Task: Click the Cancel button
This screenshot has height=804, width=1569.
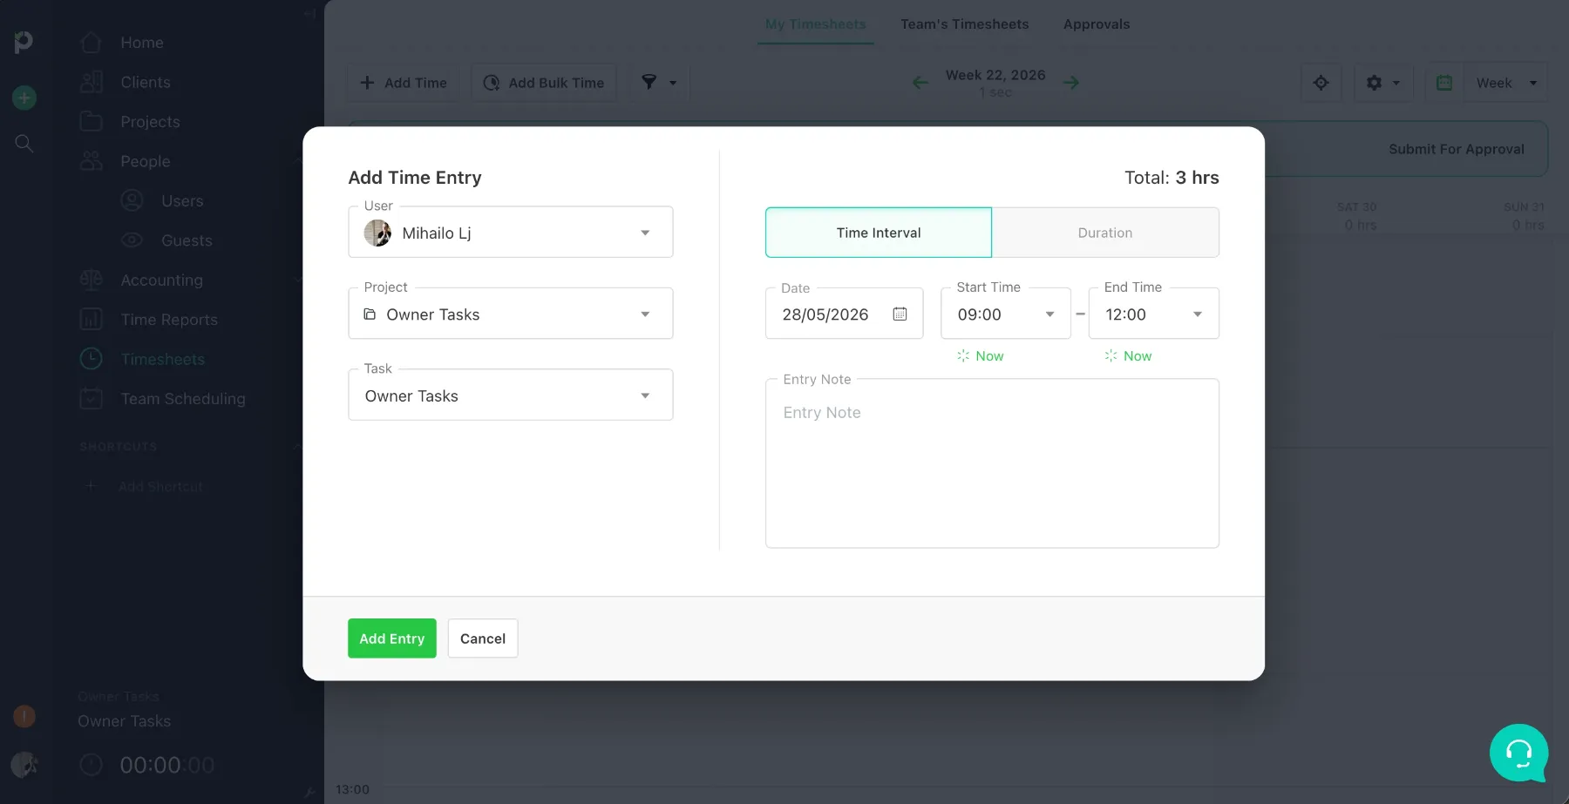Action: click(483, 638)
